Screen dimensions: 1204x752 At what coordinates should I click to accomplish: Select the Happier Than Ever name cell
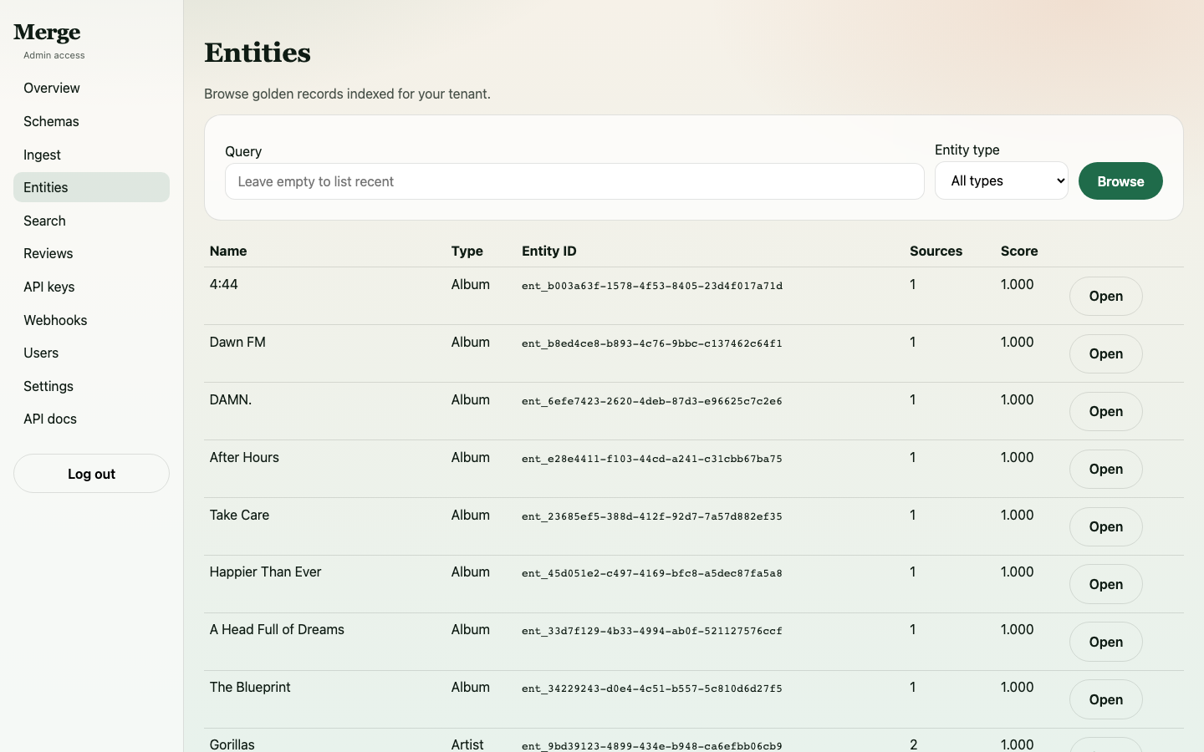click(x=266, y=572)
